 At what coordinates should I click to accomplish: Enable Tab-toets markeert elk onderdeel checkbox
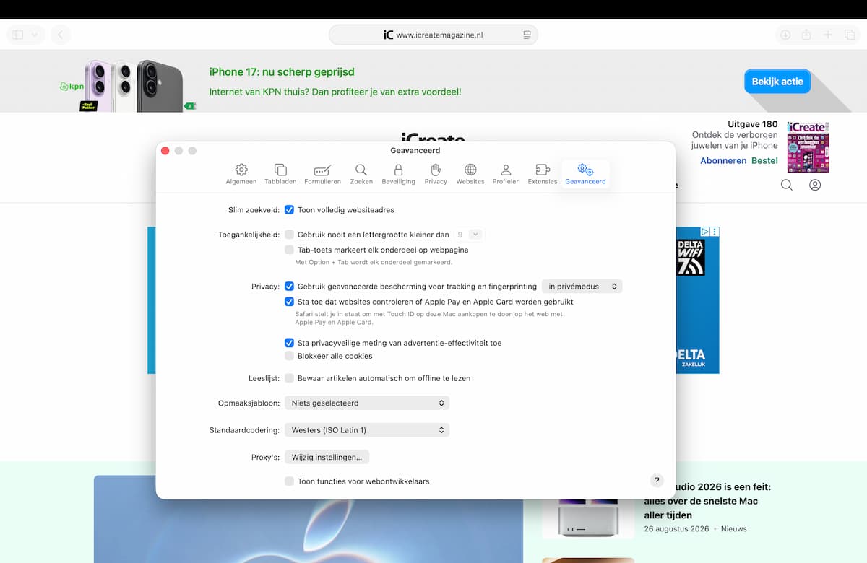pyautogui.click(x=289, y=250)
